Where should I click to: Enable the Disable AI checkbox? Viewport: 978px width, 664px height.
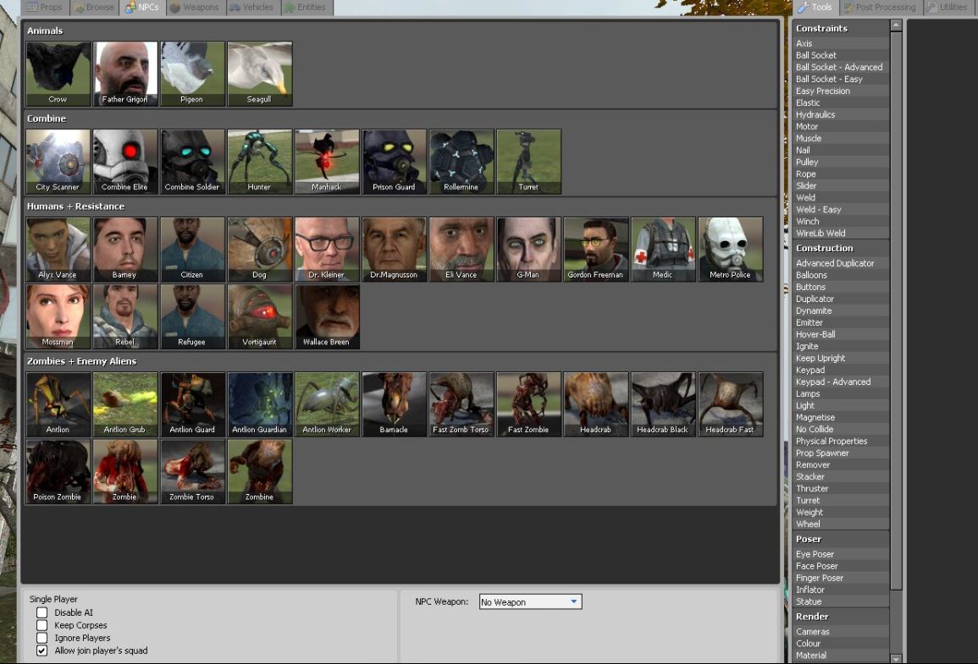click(42, 612)
